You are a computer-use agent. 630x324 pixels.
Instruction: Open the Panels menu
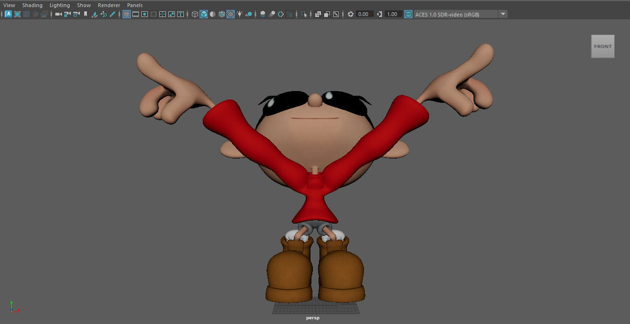pyautogui.click(x=135, y=5)
